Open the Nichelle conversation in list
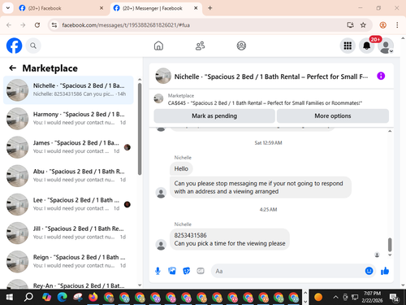This screenshot has height=305, width=406. tap(68, 90)
